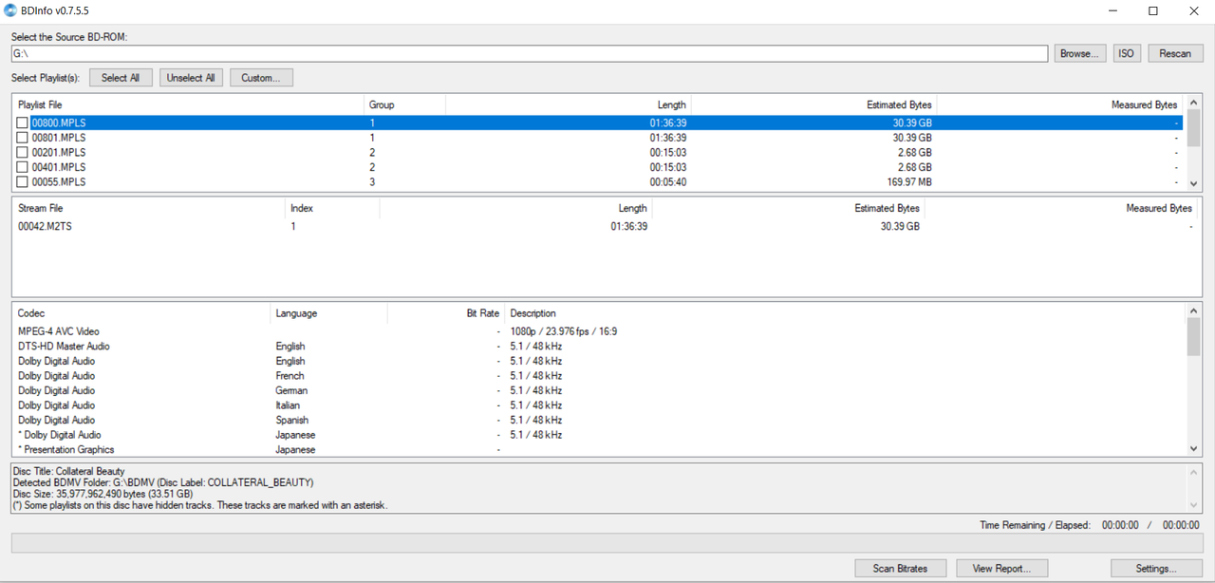The width and height of the screenshot is (1215, 583).
Task: Sort playlists by Playlist File column
Action: (x=188, y=104)
